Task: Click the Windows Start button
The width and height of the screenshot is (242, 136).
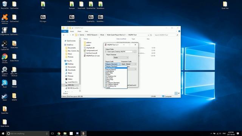Action: 3,133
